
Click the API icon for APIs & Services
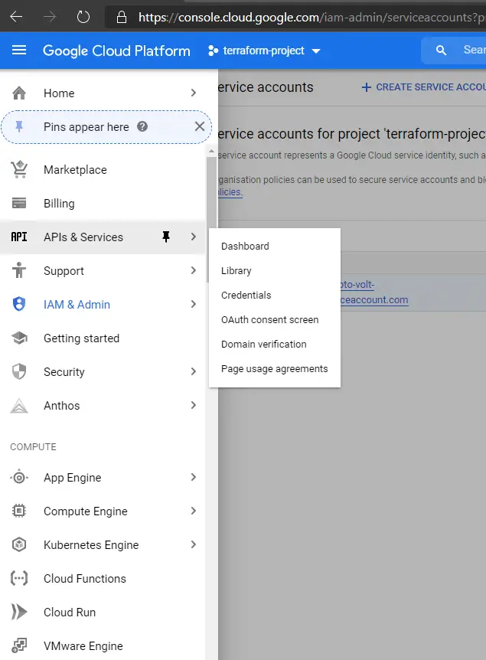tap(19, 237)
